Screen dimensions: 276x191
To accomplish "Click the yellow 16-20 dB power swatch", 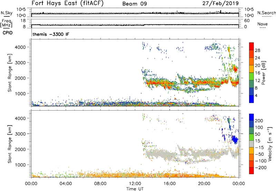I will coord(252,69).
